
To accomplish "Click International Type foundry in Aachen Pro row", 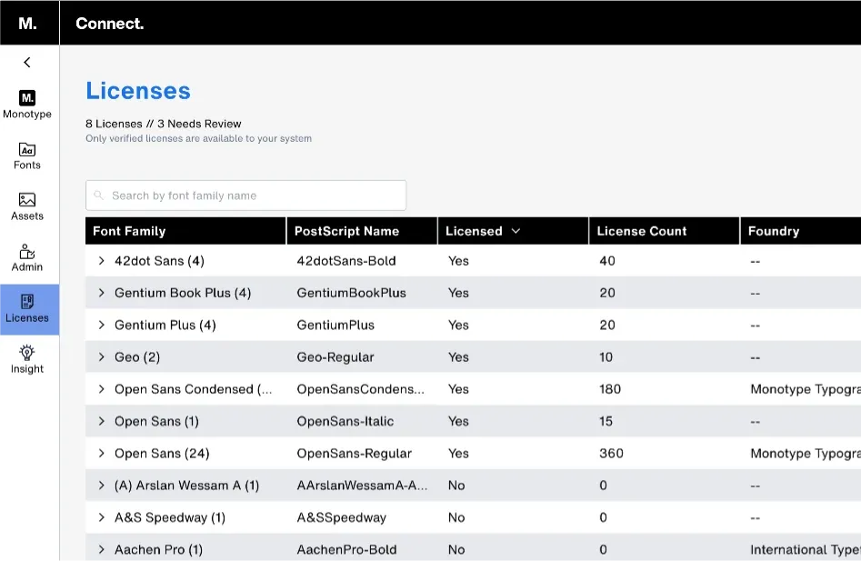I will 805,549.
